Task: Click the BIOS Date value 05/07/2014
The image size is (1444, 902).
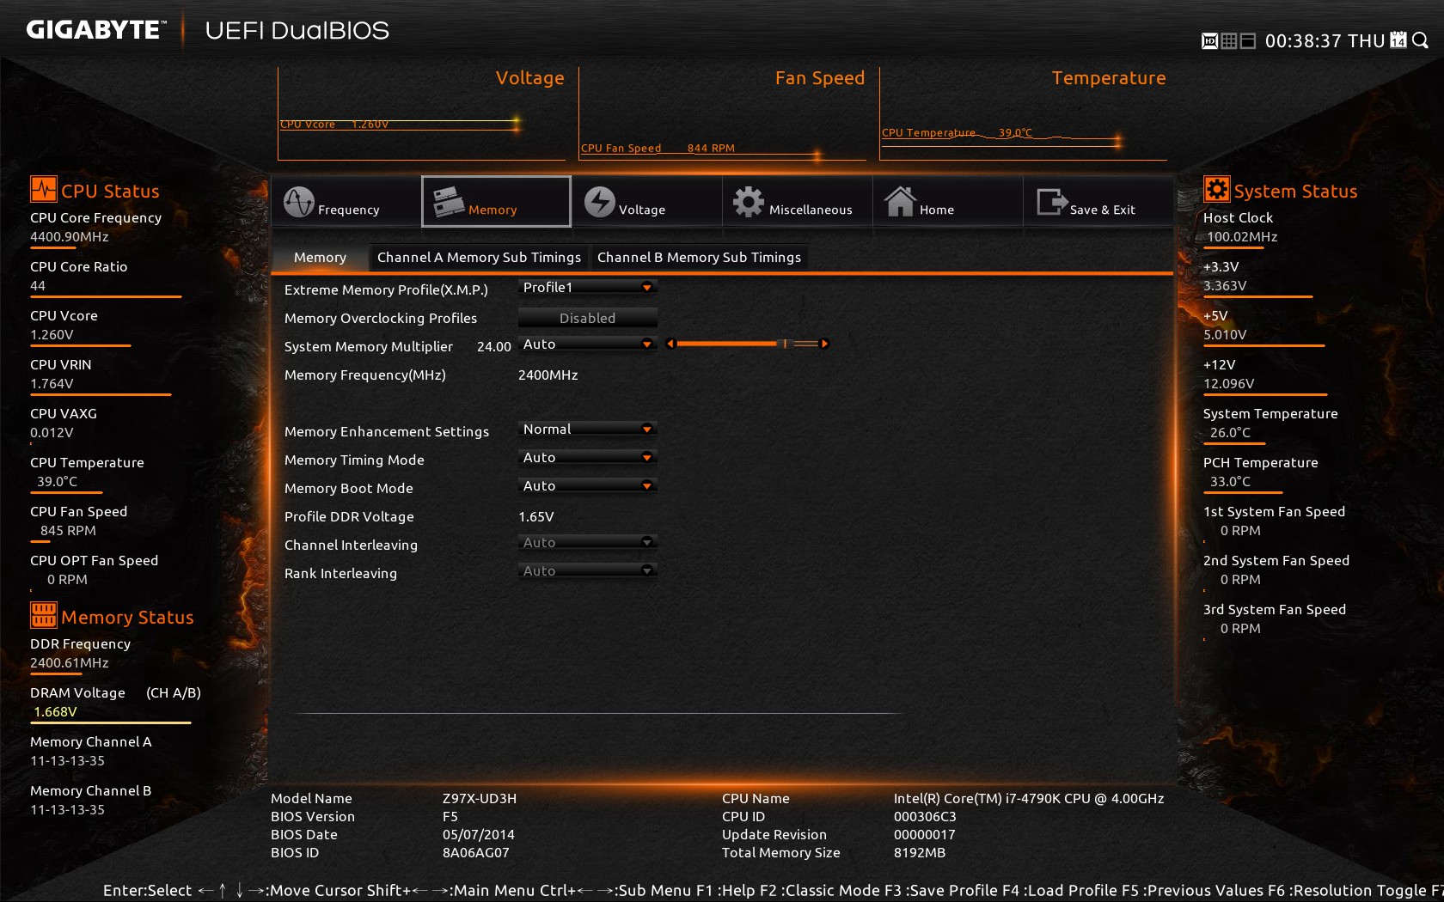Action: click(x=479, y=835)
